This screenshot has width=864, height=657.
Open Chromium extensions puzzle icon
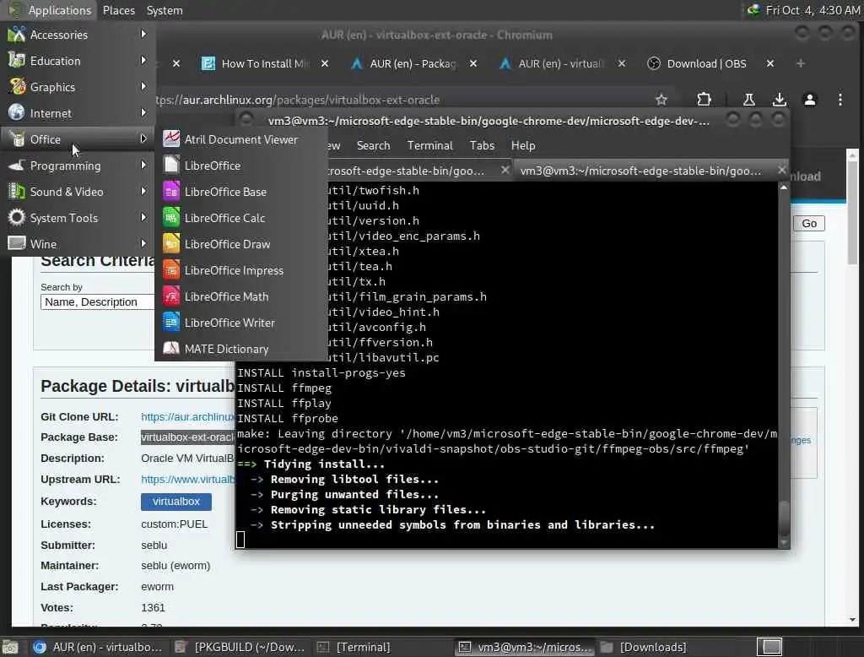click(x=704, y=100)
